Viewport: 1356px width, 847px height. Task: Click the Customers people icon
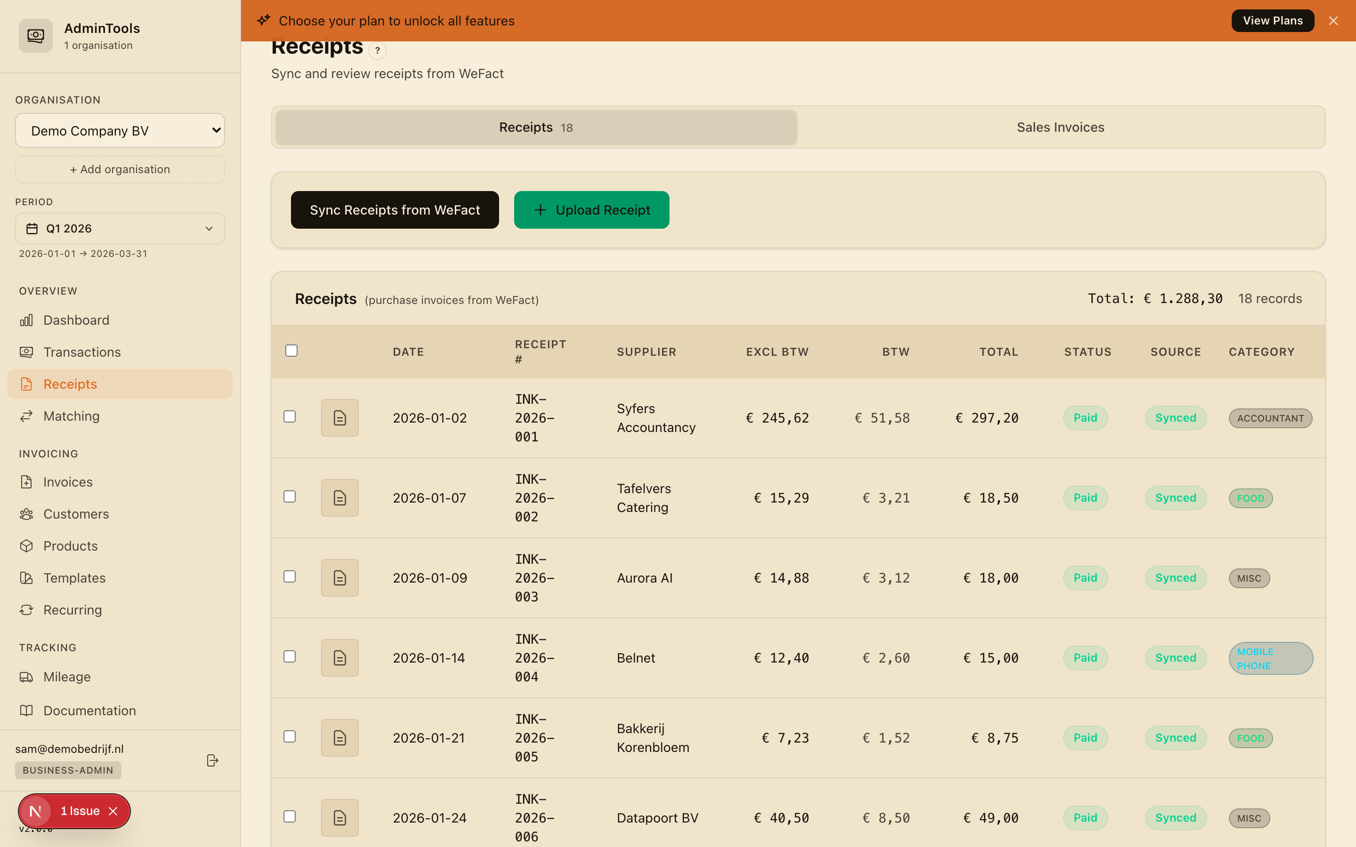click(26, 514)
